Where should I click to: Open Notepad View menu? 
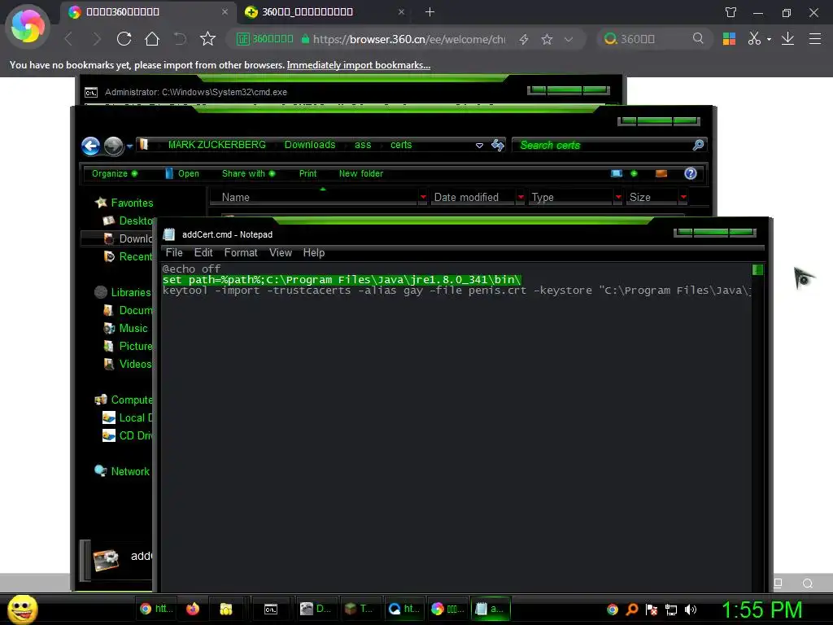point(281,252)
